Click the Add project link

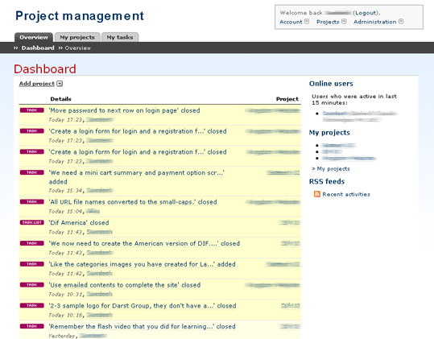(x=37, y=84)
